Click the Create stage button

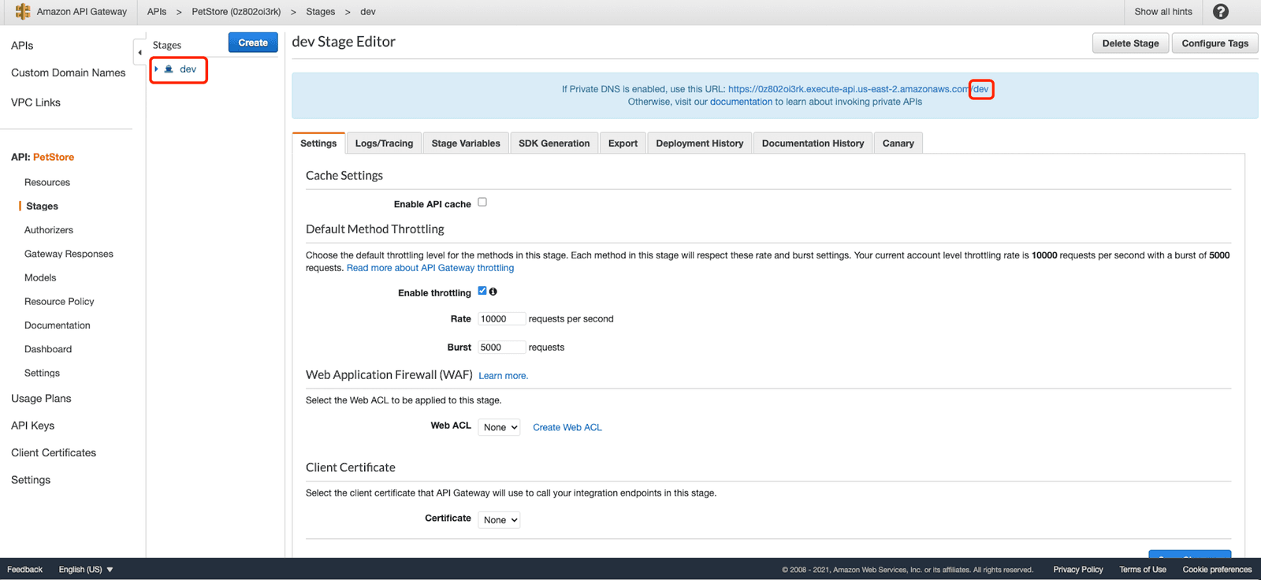point(253,43)
